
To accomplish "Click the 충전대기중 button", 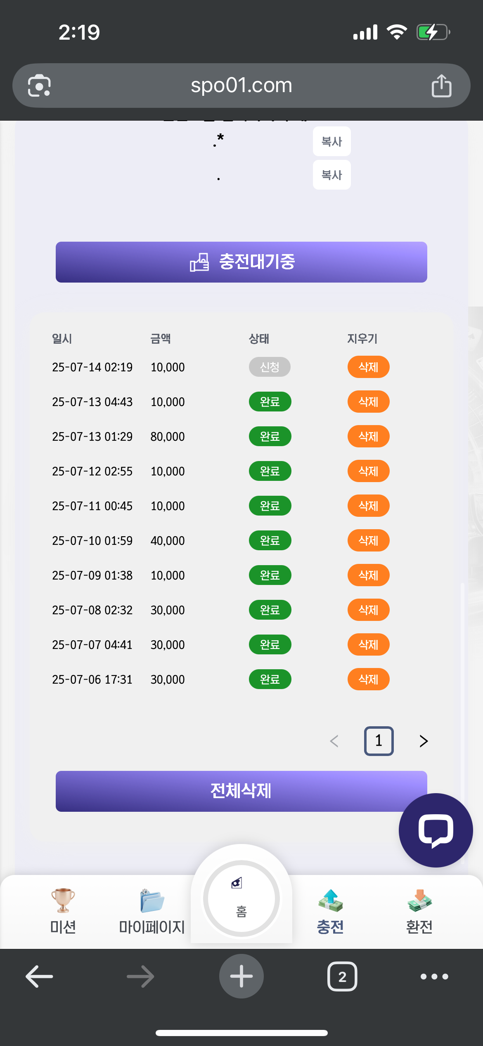I will [x=241, y=262].
